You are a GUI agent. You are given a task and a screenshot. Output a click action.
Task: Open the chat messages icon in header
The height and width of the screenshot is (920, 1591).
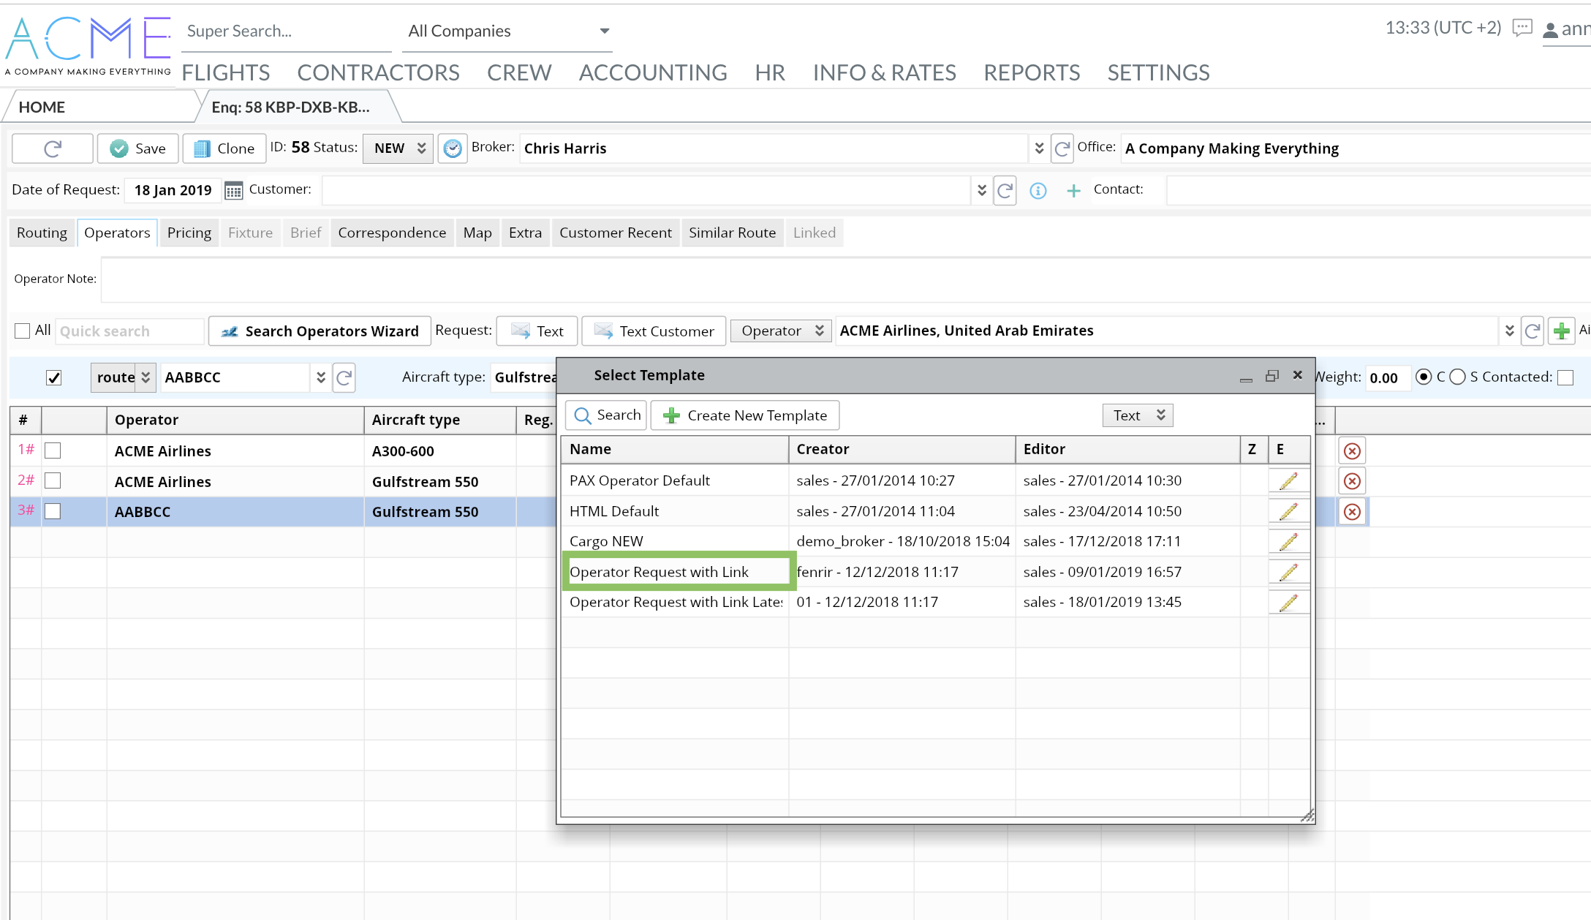(1522, 29)
